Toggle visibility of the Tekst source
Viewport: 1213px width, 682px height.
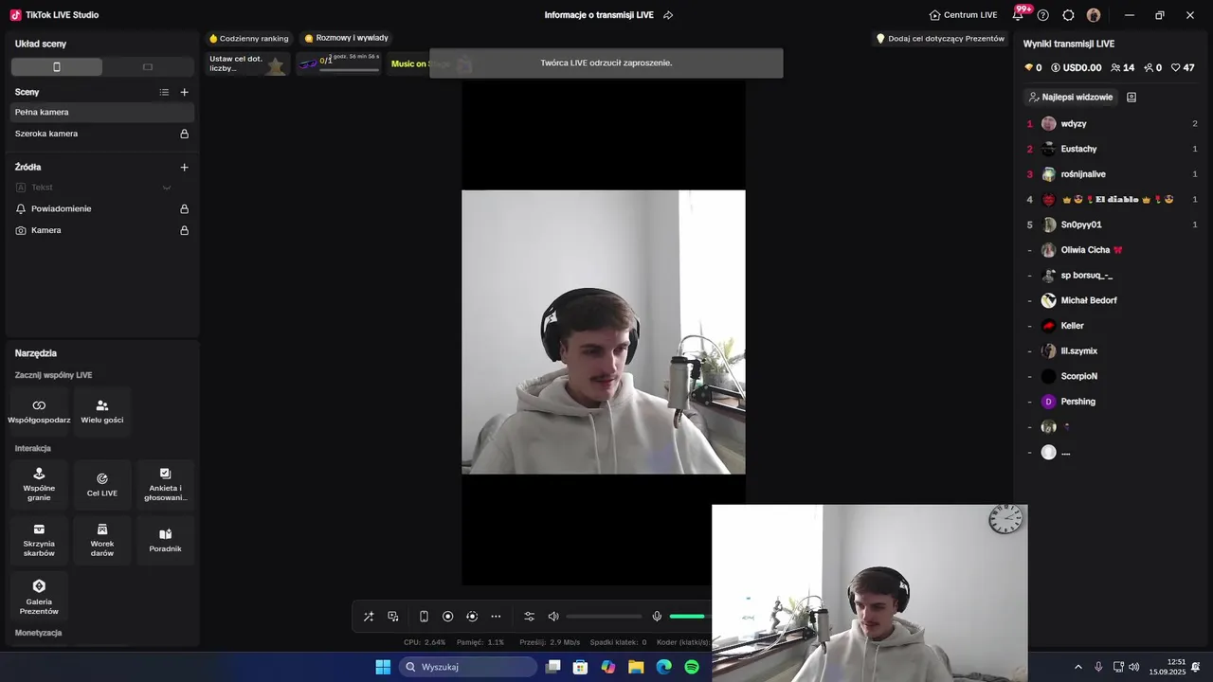[167, 188]
